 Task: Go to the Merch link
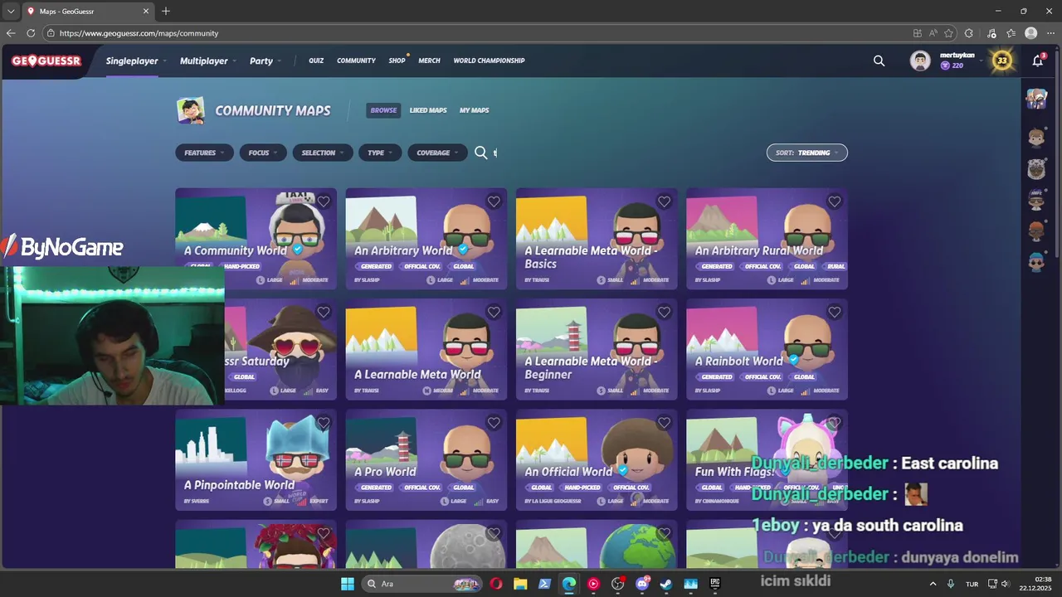[429, 61]
